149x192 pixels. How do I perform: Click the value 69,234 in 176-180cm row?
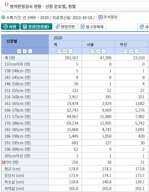point(72,123)
